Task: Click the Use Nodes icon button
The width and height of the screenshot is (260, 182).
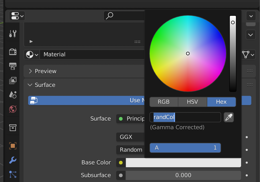Action: point(34,100)
